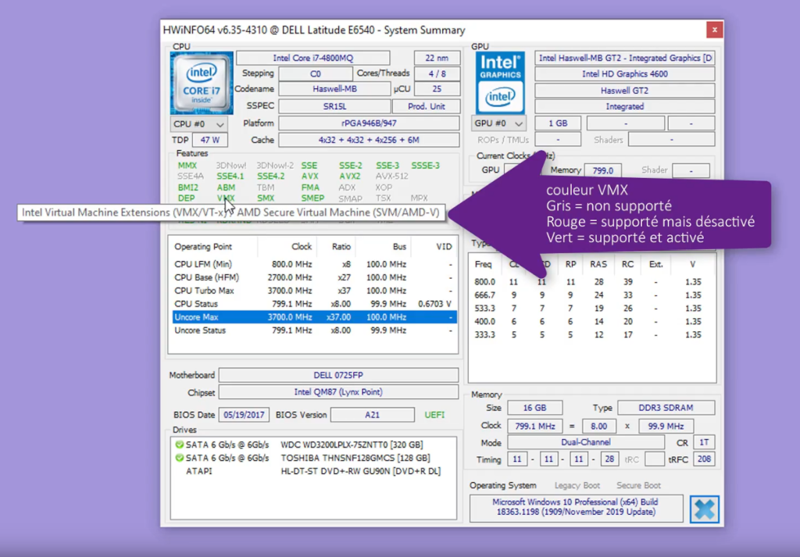Click the 22 nm process field
Viewport: 800px width, 557px height.
[x=437, y=58]
